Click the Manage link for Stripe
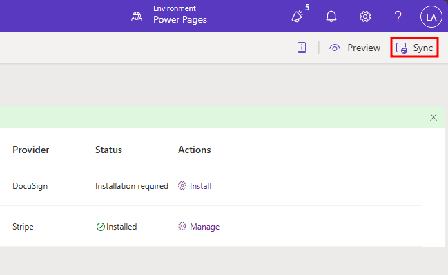Viewport: 448px width, 275px height. coord(204,227)
